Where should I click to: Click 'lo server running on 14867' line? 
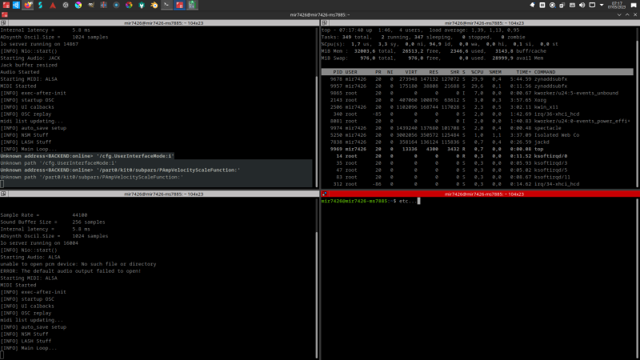point(39,44)
